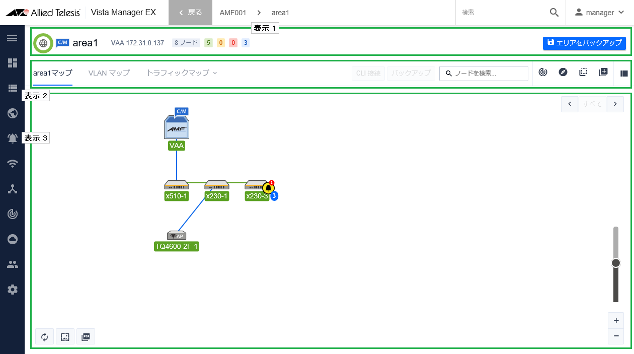Click the green globe area icon
This screenshot has width=634, height=354.
(44, 43)
